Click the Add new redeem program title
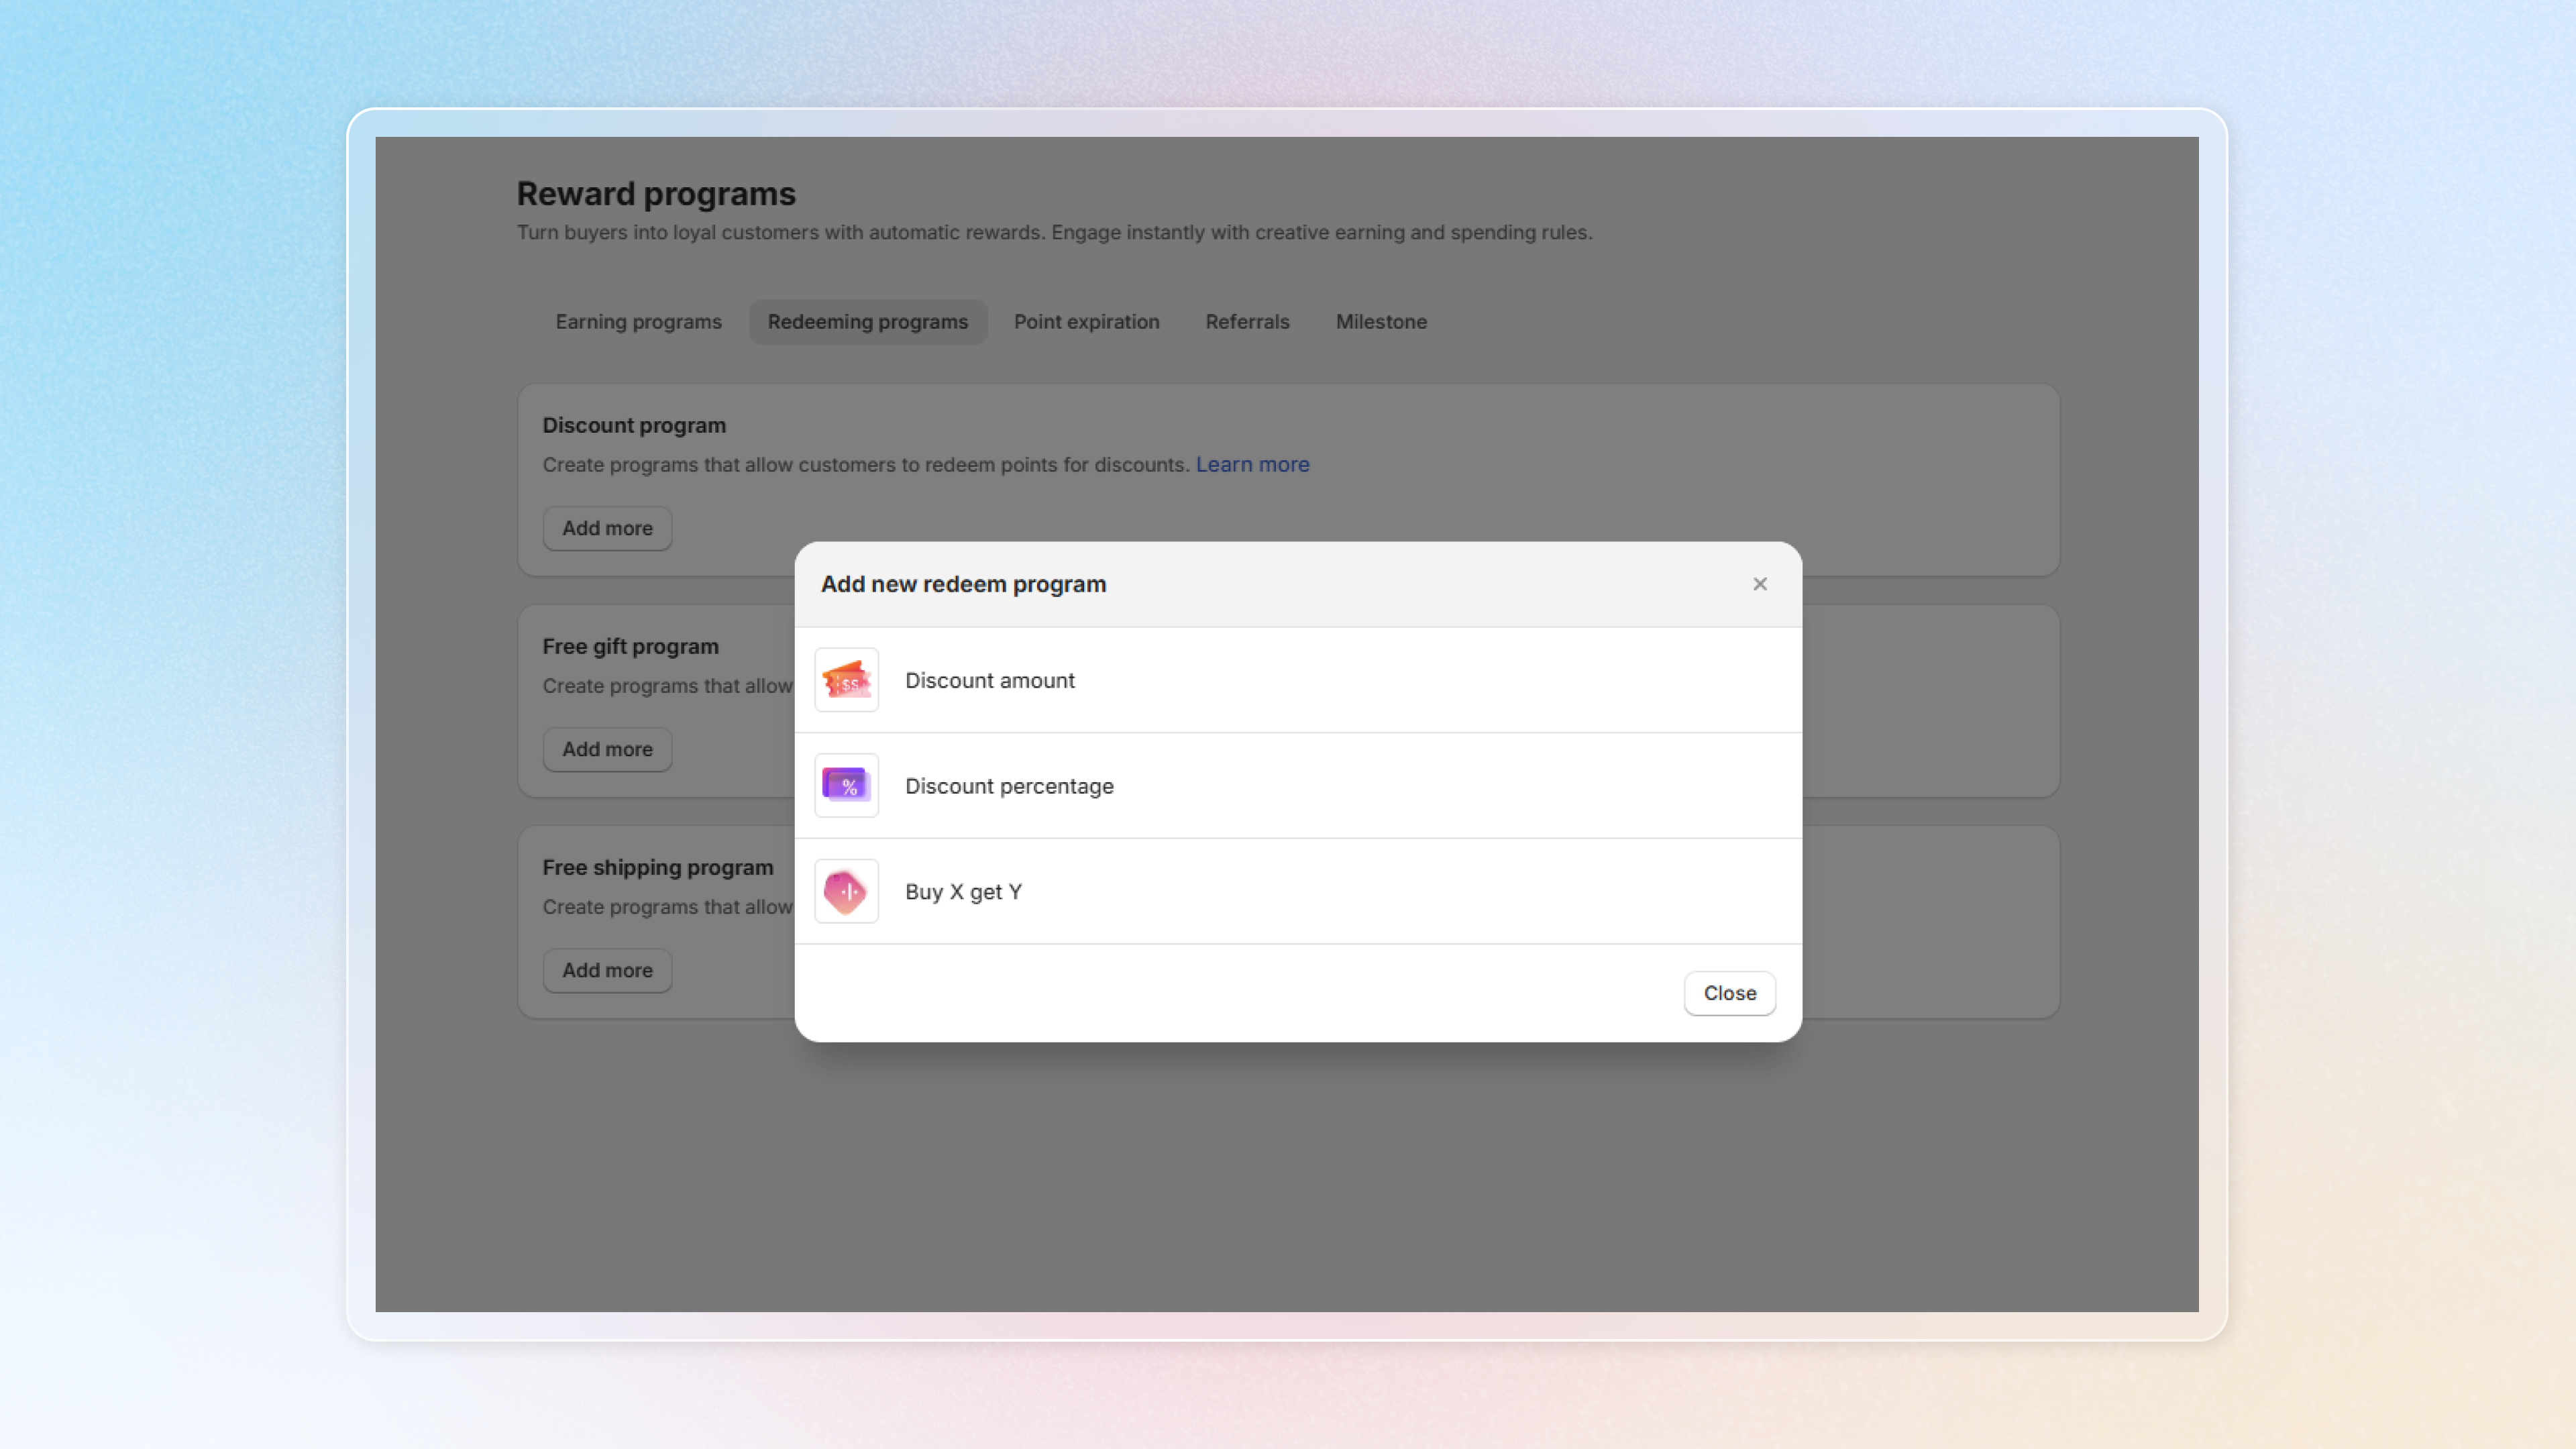The width and height of the screenshot is (2576, 1449). click(x=963, y=584)
